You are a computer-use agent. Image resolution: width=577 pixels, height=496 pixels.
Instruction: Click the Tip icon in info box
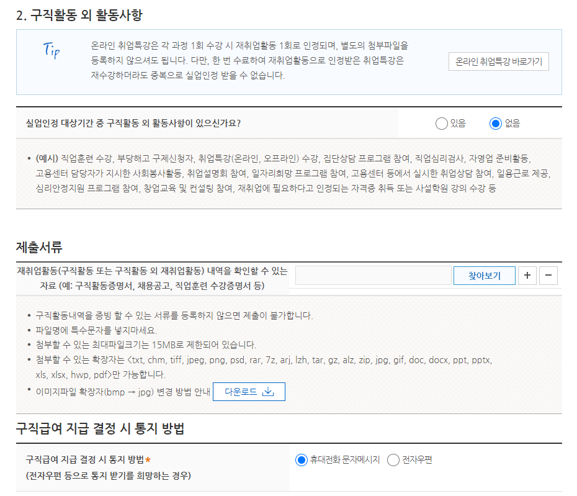51,50
